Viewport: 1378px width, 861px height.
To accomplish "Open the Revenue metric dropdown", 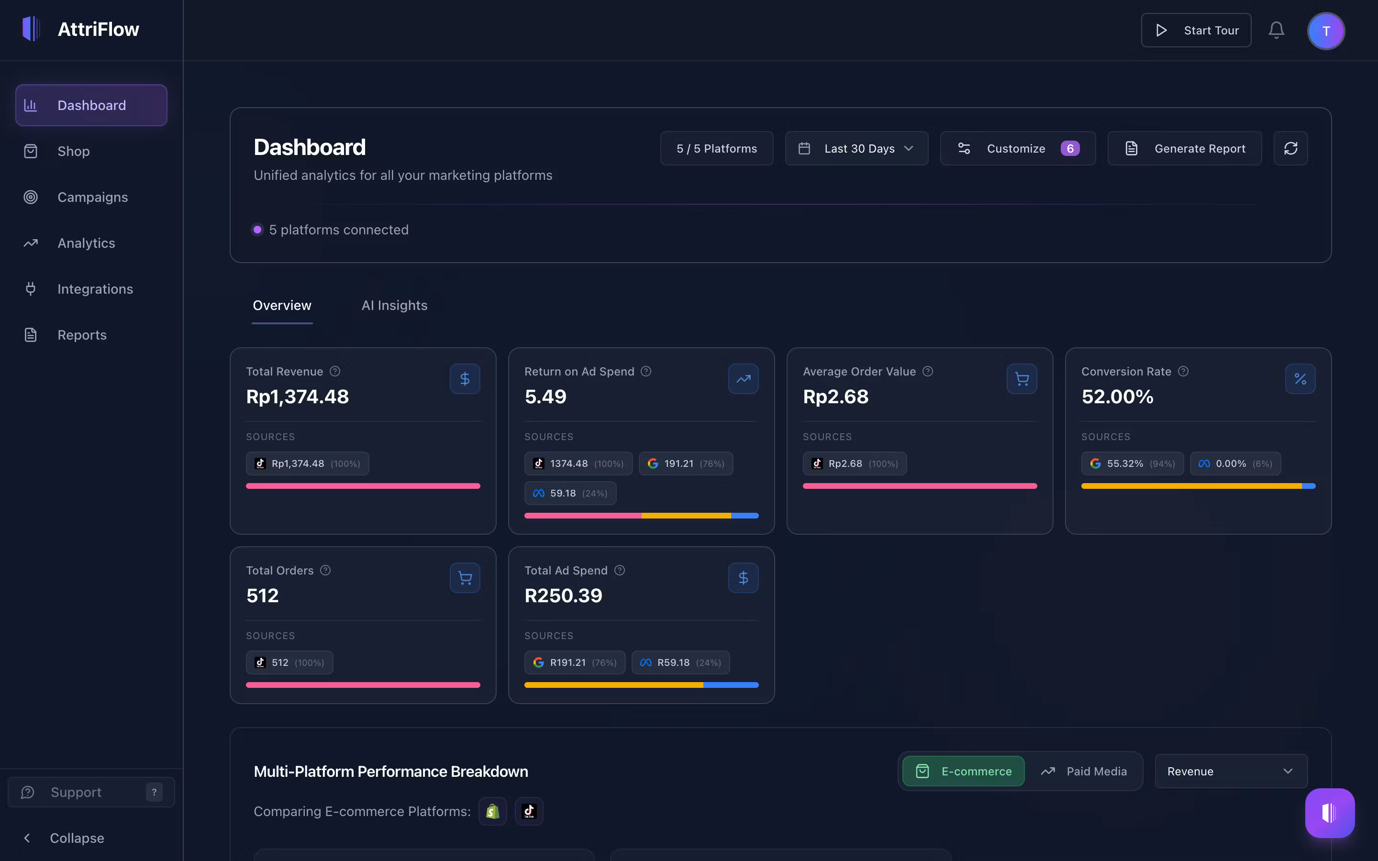I will click(x=1231, y=771).
